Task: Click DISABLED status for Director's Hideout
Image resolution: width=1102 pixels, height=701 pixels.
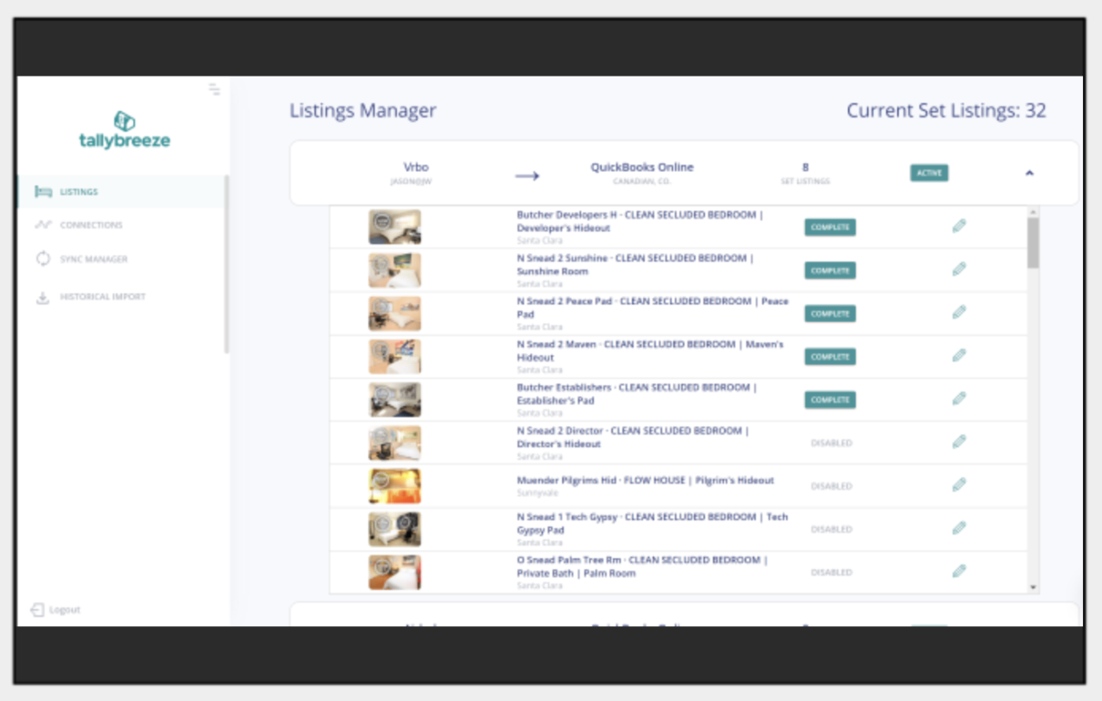Action: 832,443
